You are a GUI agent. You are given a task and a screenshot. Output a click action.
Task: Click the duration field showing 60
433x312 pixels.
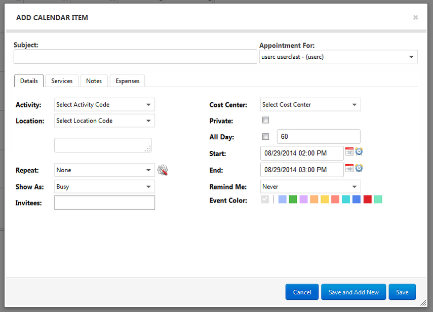click(319, 136)
